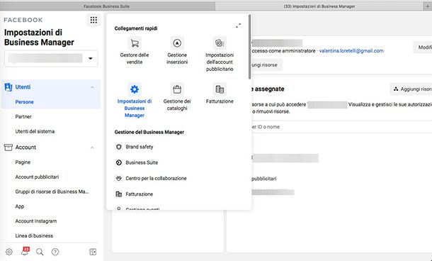This screenshot has height=261, width=432.
Task: Click the Account box icon
Action: click(8, 148)
